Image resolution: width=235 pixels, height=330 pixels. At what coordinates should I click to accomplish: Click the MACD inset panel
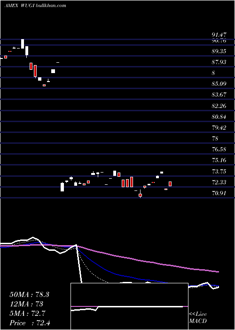tap(129, 306)
